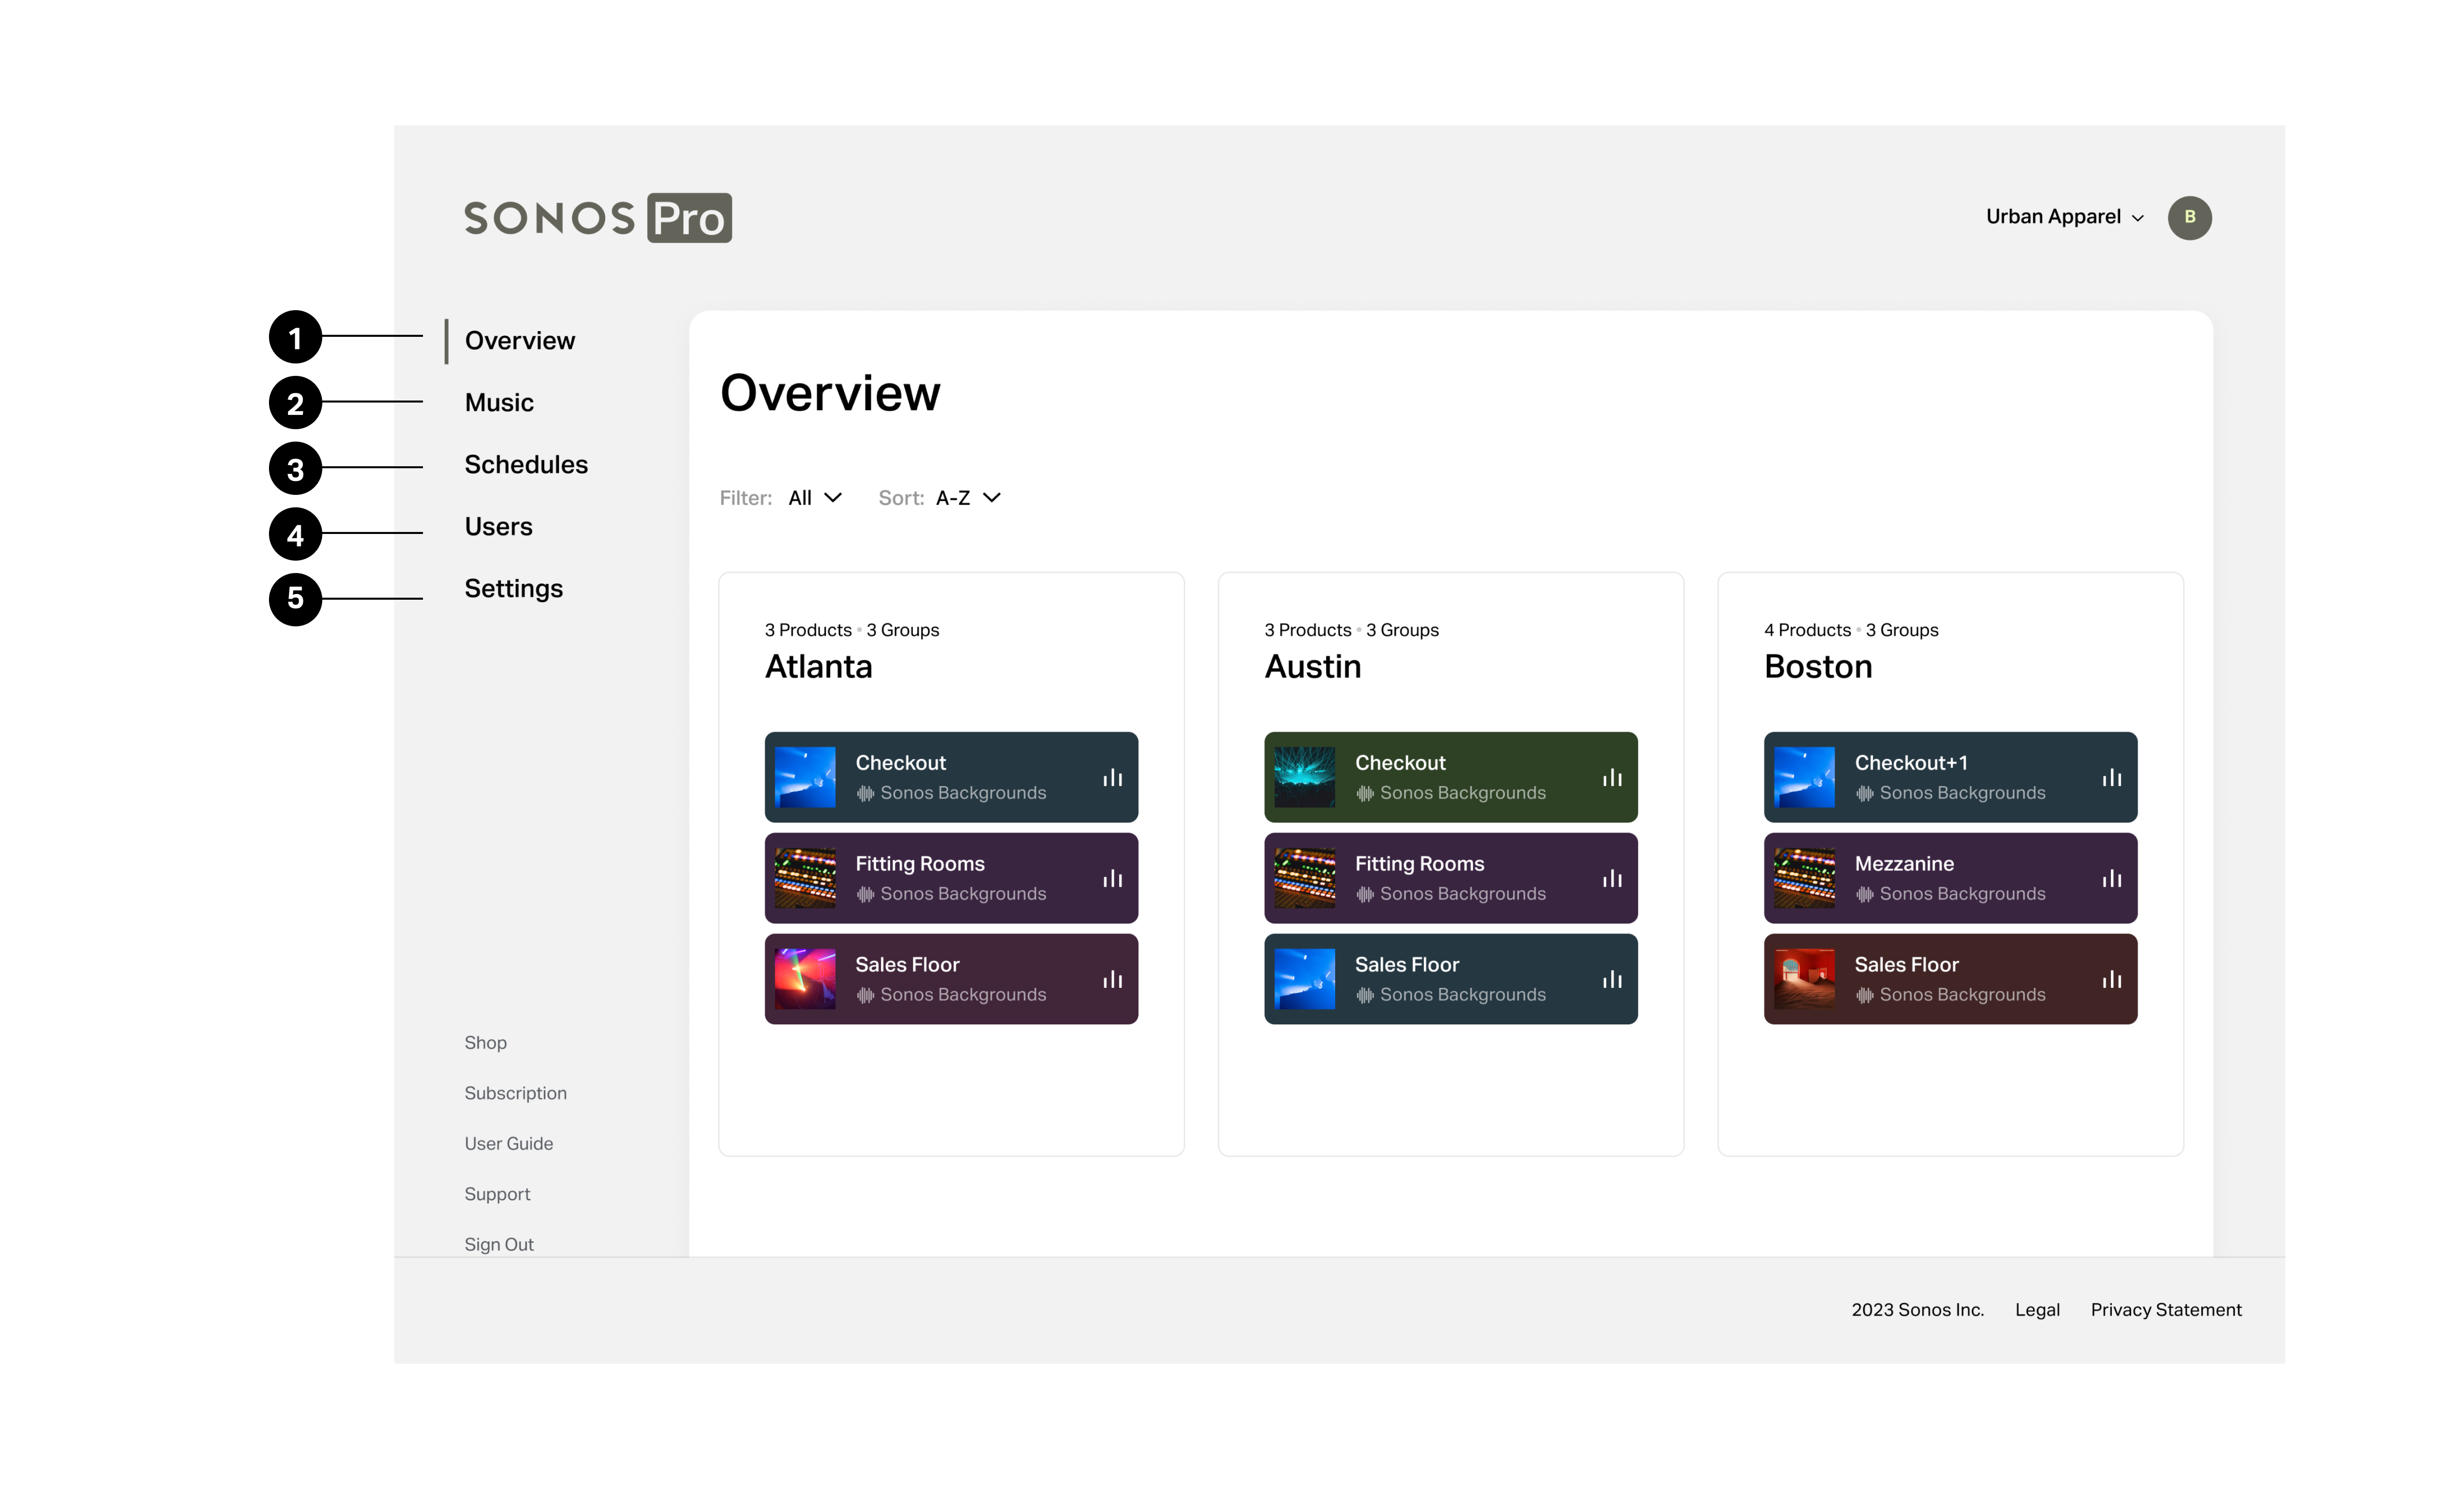Screen dimensions: 2464x1491
Task: Open the Filter All dropdown
Action: click(x=815, y=498)
